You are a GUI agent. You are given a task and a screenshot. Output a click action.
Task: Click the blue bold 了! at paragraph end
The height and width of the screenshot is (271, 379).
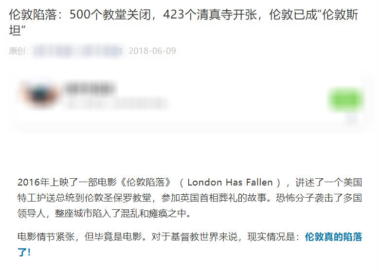pyautogui.click(x=24, y=253)
